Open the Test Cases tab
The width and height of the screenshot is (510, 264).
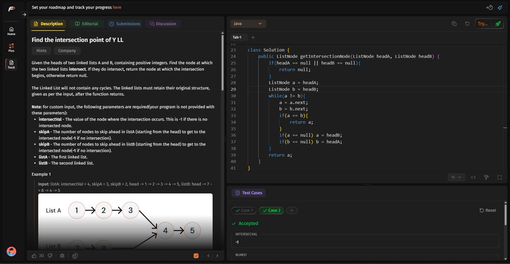coord(249,193)
